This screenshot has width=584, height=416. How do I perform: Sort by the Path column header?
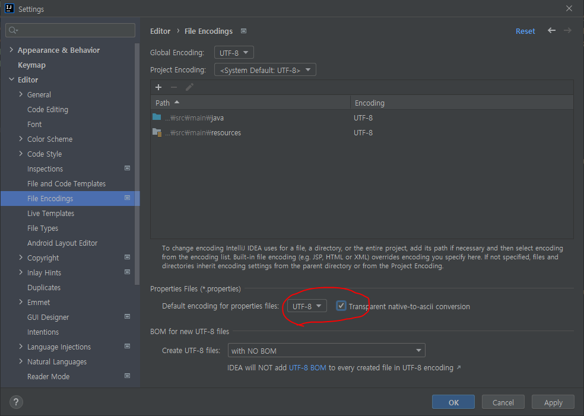point(250,103)
